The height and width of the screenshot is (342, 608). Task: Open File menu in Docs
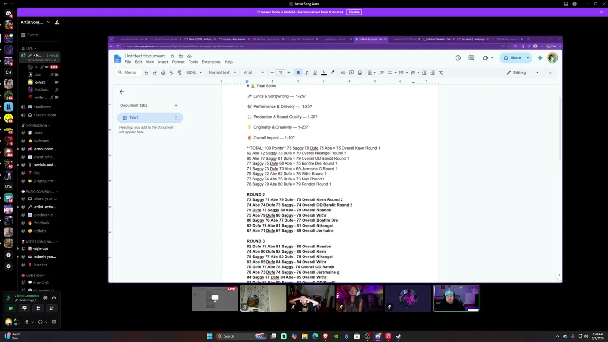128,62
